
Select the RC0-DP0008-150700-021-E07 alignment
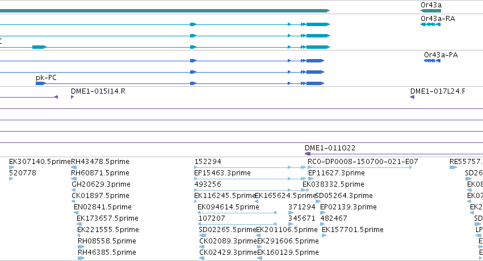pyautogui.click(x=360, y=167)
